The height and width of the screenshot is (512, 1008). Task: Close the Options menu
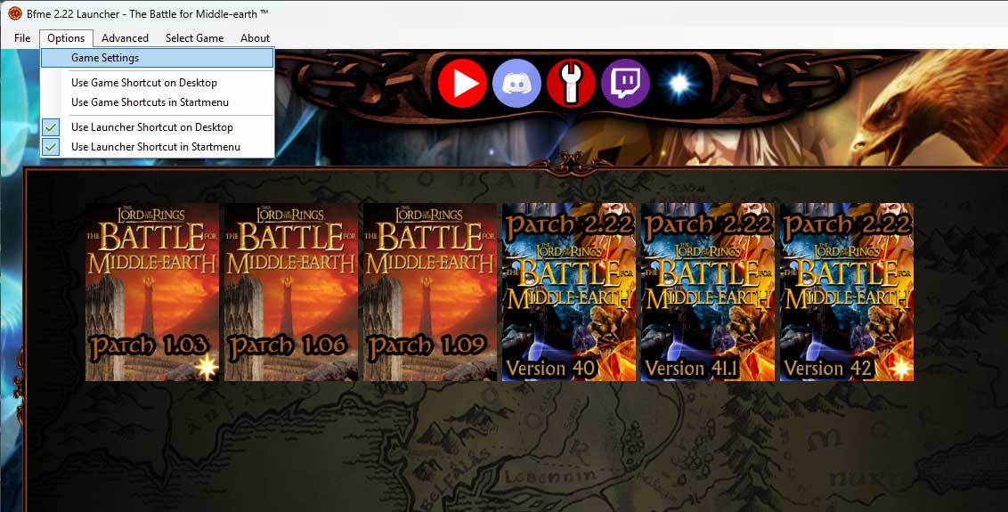[66, 38]
